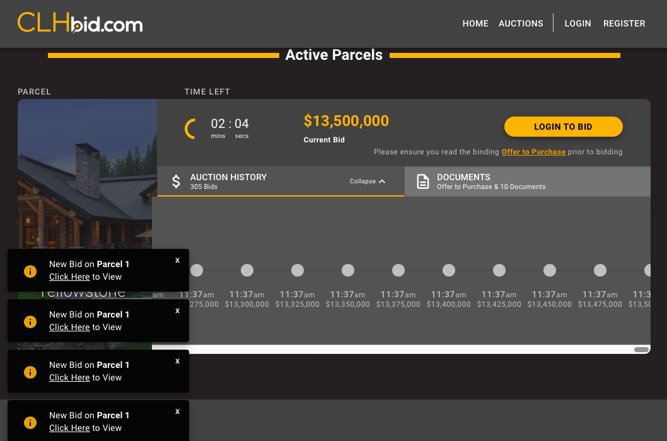Go to the Home page
Image resolution: width=667 pixels, height=441 pixels.
[475, 23]
